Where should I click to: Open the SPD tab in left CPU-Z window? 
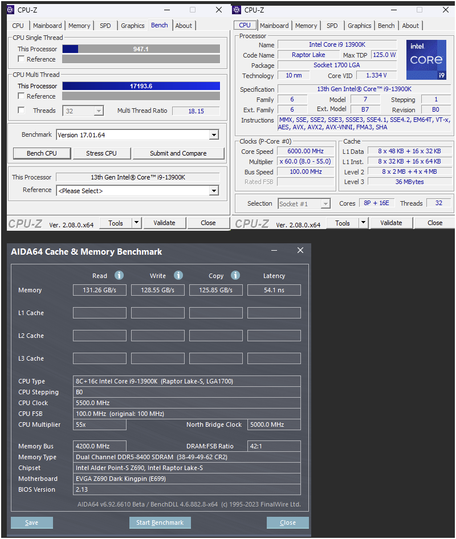pos(105,26)
